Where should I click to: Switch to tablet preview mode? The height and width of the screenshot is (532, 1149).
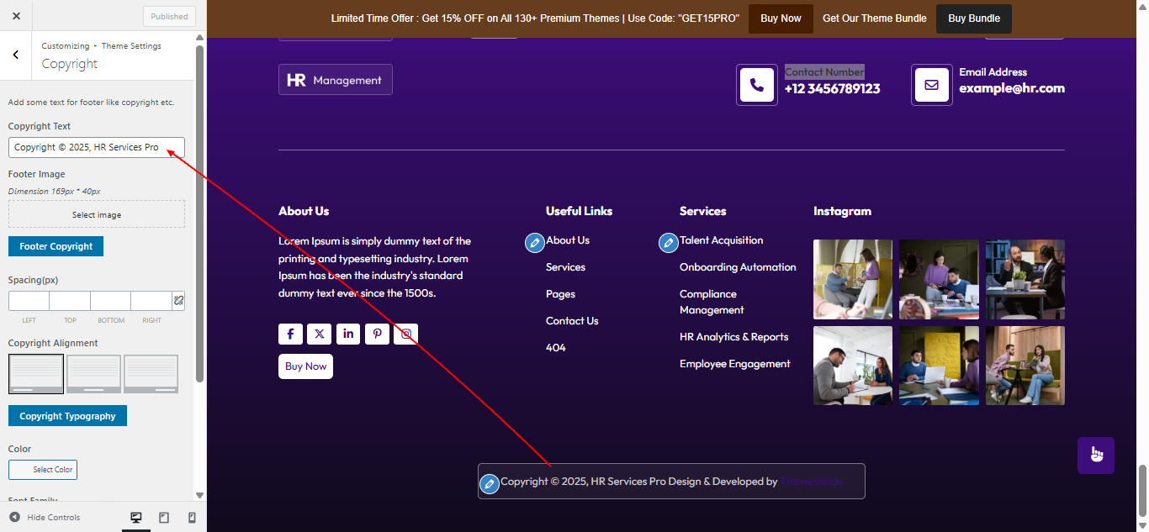point(164,517)
